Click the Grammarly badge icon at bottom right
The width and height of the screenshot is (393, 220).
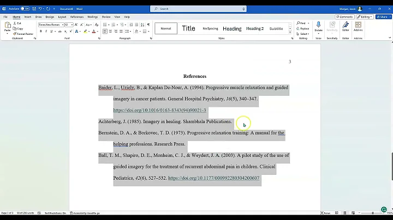tap(384, 210)
